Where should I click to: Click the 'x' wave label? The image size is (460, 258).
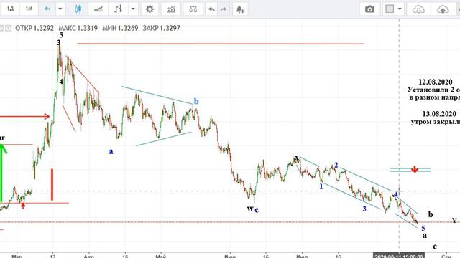point(297,158)
